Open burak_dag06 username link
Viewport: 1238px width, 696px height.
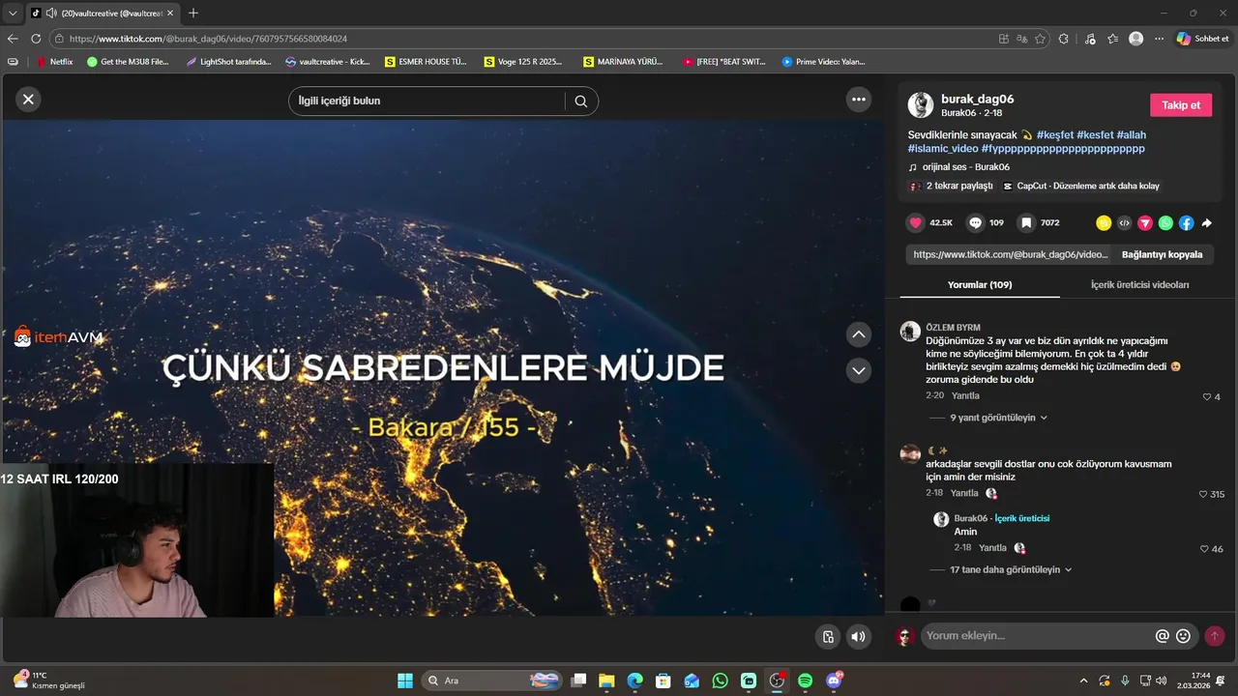point(977,99)
